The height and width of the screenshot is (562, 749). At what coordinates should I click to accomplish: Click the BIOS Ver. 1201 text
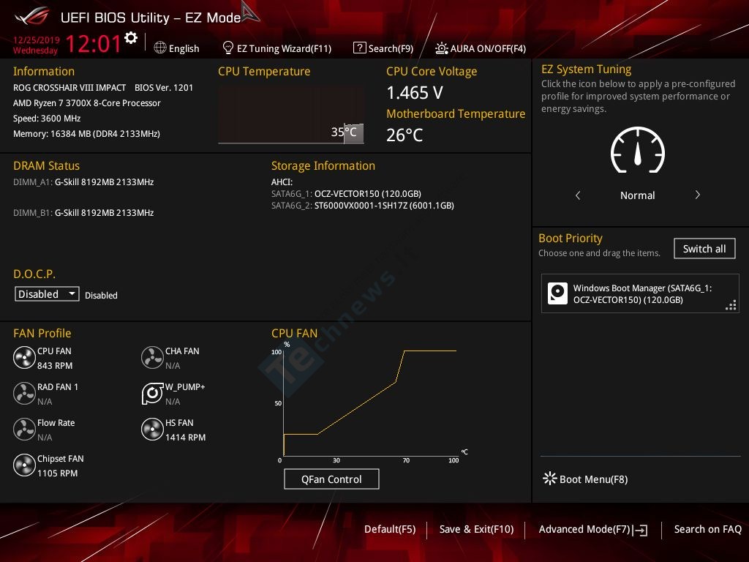pos(164,88)
